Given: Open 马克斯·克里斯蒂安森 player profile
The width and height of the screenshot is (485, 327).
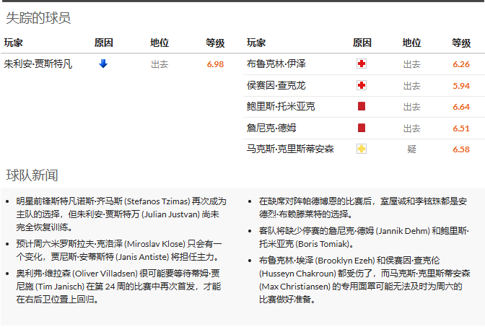Looking at the screenshot, I should pyautogui.click(x=290, y=149).
